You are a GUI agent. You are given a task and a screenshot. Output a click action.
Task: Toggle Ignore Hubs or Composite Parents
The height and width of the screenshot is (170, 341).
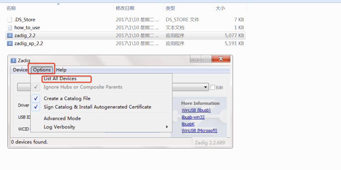[83, 87]
